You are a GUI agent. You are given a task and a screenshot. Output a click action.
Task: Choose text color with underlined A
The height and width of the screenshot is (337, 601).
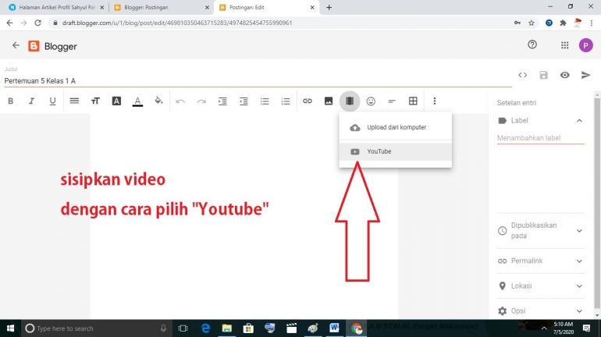(137, 101)
